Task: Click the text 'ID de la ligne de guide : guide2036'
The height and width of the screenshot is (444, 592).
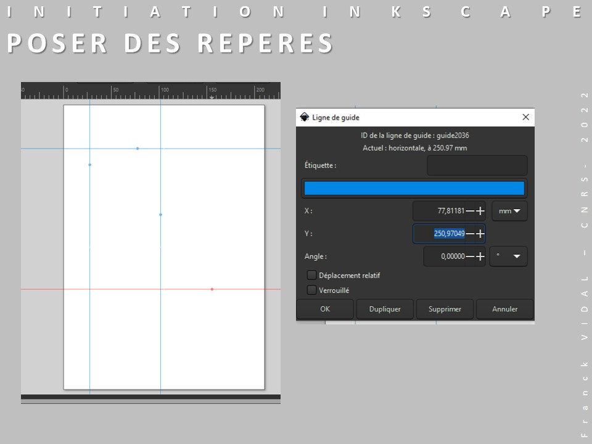Action: click(415, 136)
